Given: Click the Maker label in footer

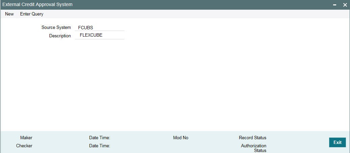Looking at the screenshot, I should [26, 138].
